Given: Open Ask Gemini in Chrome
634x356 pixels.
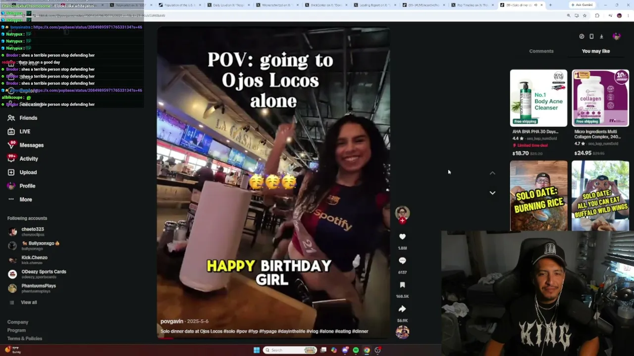Looking at the screenshot, I should pos(581,5).
